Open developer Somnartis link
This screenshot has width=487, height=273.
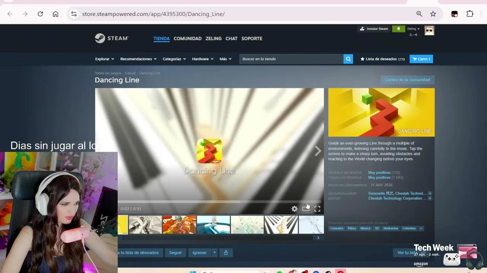380,193
